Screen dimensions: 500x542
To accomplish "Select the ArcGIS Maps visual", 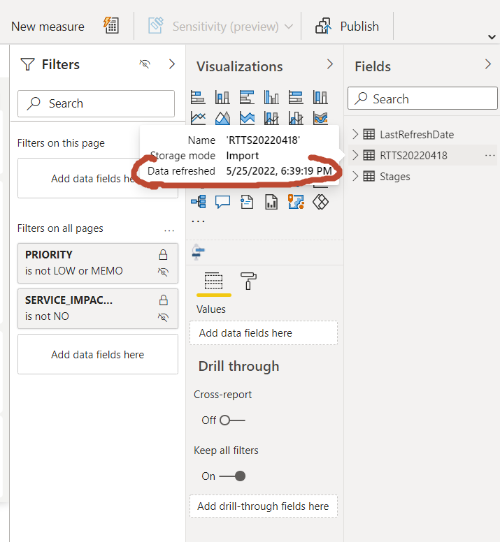I will point(296,202).
